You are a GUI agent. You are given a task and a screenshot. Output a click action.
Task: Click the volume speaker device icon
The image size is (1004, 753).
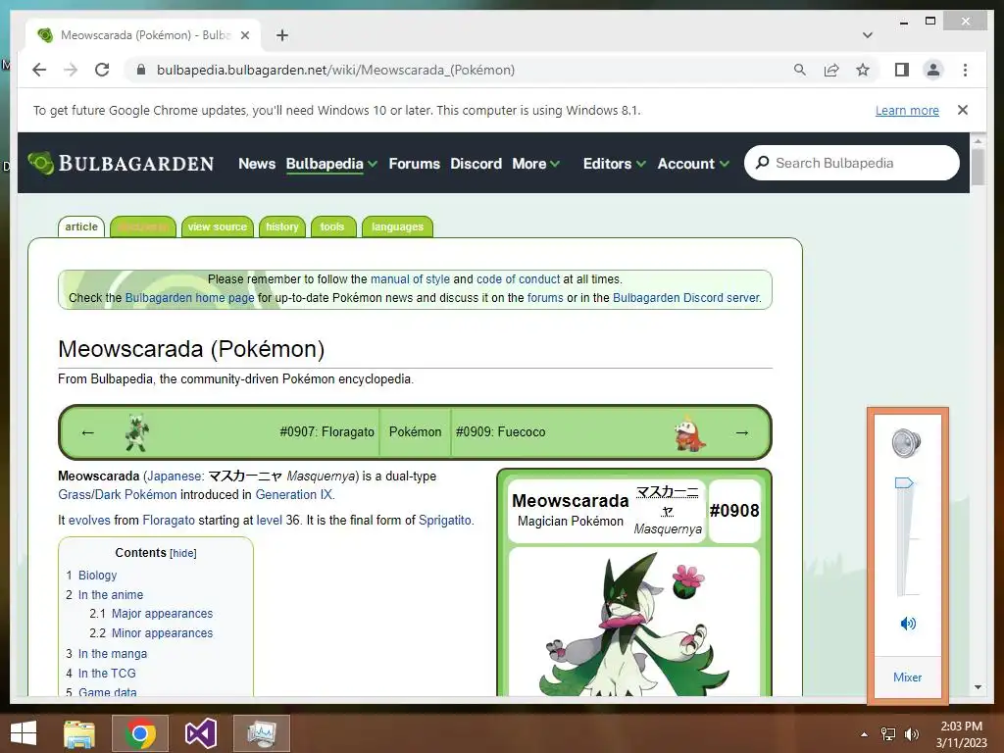click(x=907, y=442)
